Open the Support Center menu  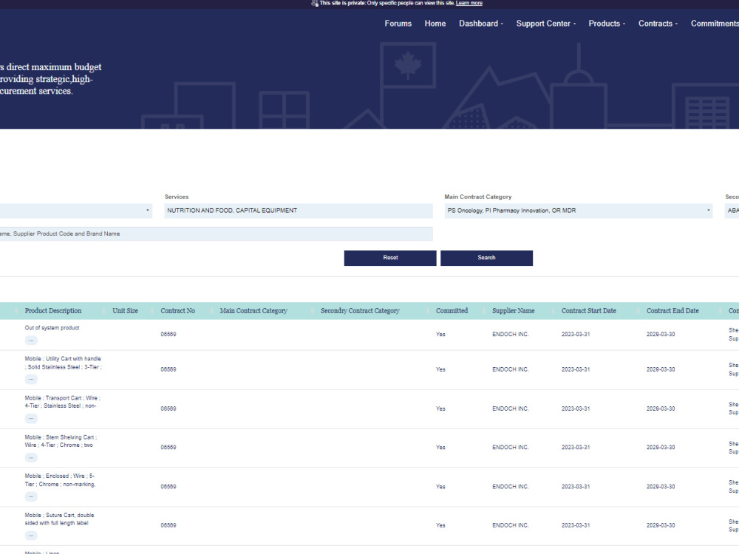pos(546,24)
